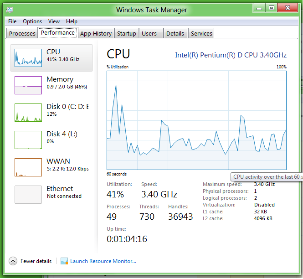The image size is (303, 279).
Task: Select the Ethernet mini graph thumbnail
Action: 28,195
